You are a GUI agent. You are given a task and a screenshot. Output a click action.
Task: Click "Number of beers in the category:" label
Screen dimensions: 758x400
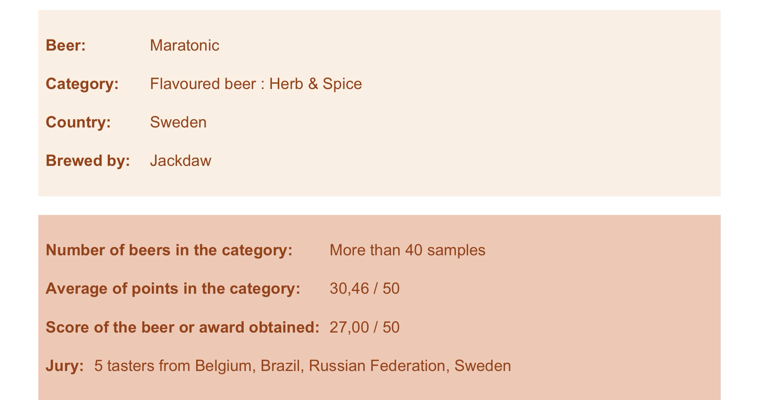(169, 250)
